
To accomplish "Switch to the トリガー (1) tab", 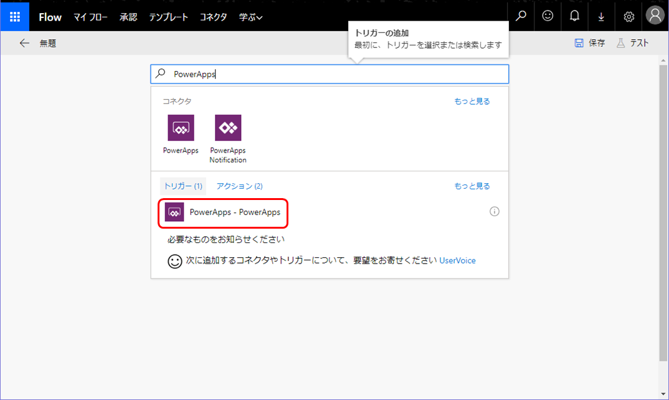I will click(x=183, y=186).
